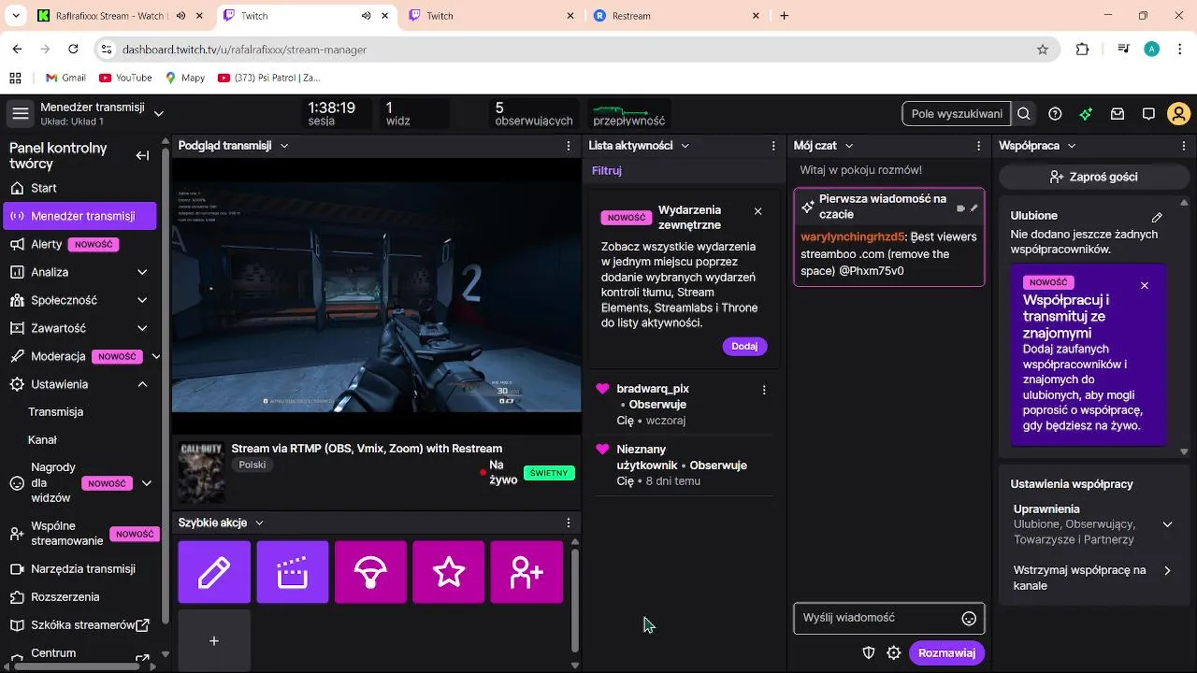Click the edit stream info pencil quick action
Viewport: 1197px width, 673px height.
(214, 572)
